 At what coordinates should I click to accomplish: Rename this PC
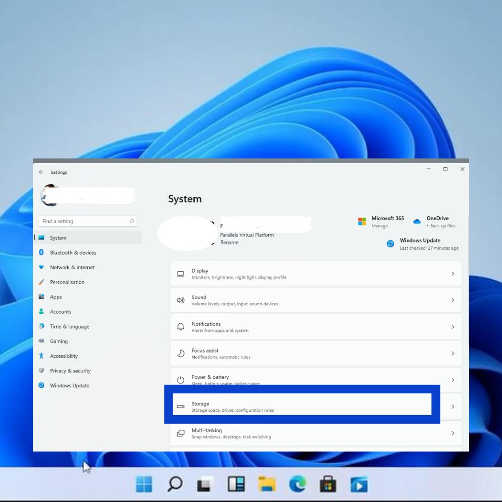pos(229,242)
